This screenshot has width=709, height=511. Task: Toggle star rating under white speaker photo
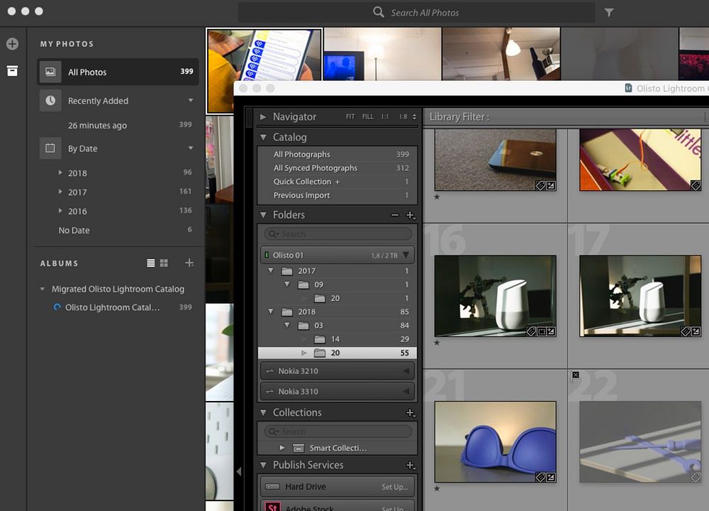tap(437, 343)
